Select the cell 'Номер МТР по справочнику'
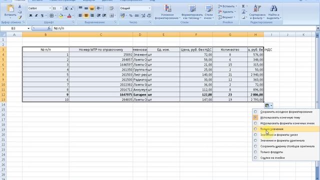Screen dimensions: 320x180 click(101, 49)
